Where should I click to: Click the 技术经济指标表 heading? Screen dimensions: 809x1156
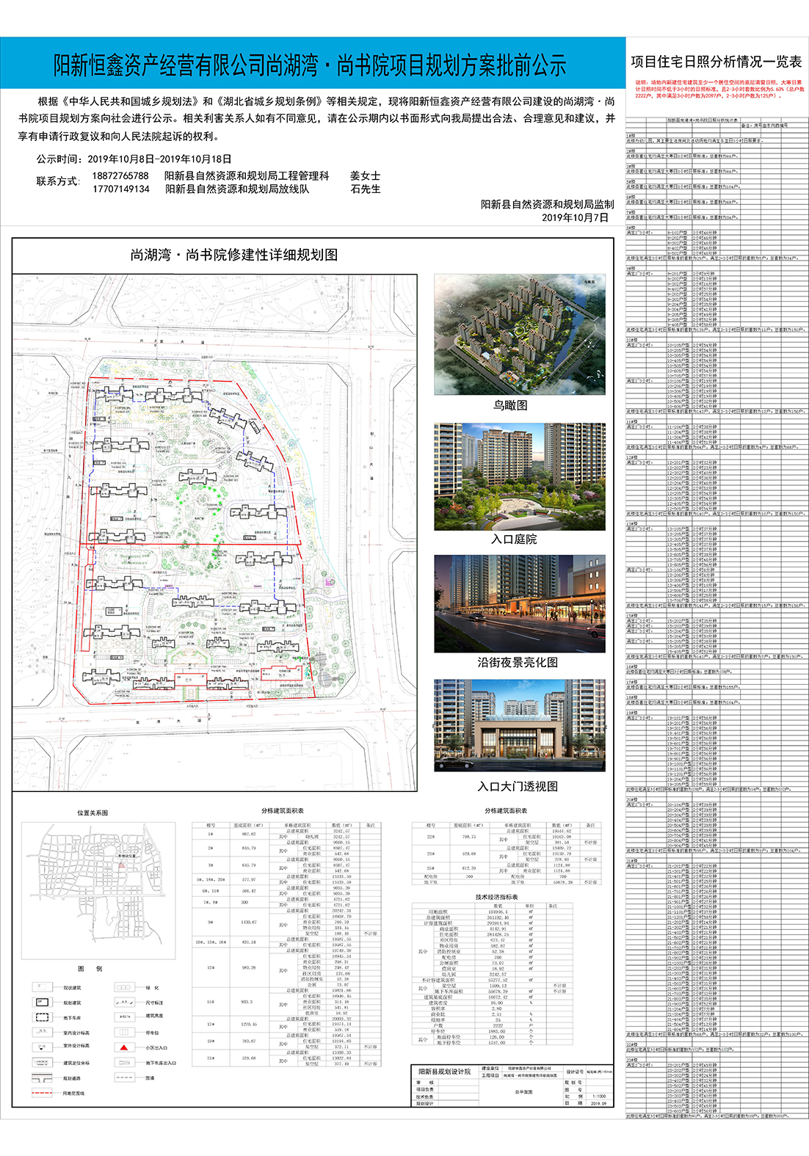click(497, 897)
